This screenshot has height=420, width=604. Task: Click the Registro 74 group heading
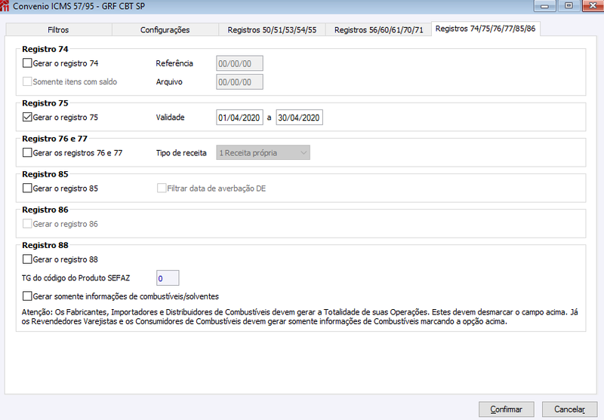45,49
